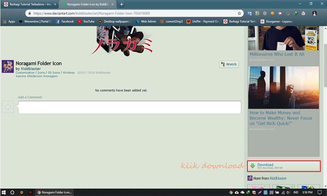Focus the Add a Comment box
The image size is (327, 196).
click(x=130, y=107)
